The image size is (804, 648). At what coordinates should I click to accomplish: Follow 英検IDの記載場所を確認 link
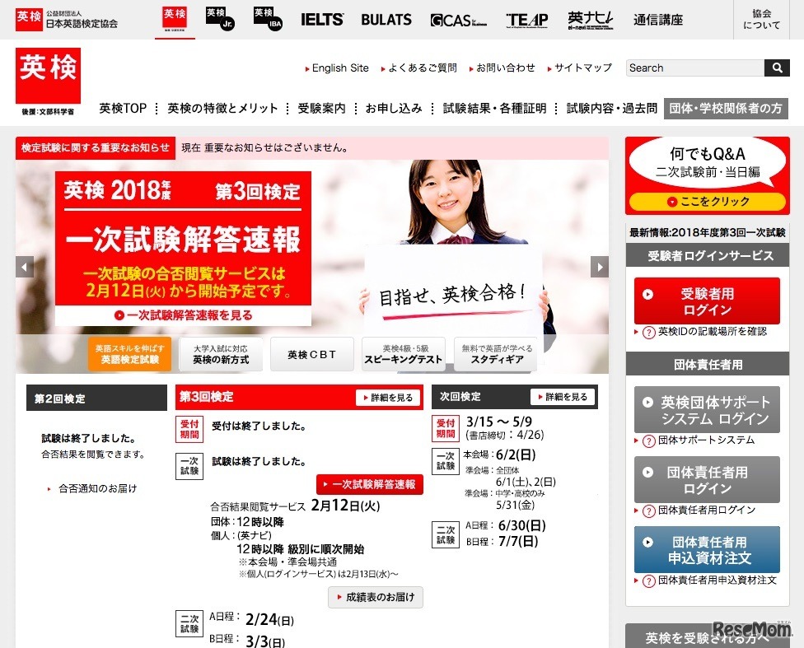click(713, 332)
